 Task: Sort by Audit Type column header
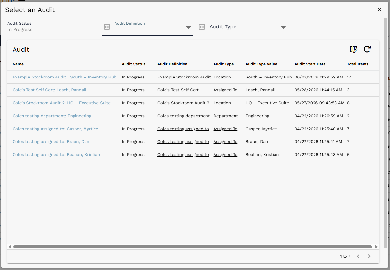(224, 64)
